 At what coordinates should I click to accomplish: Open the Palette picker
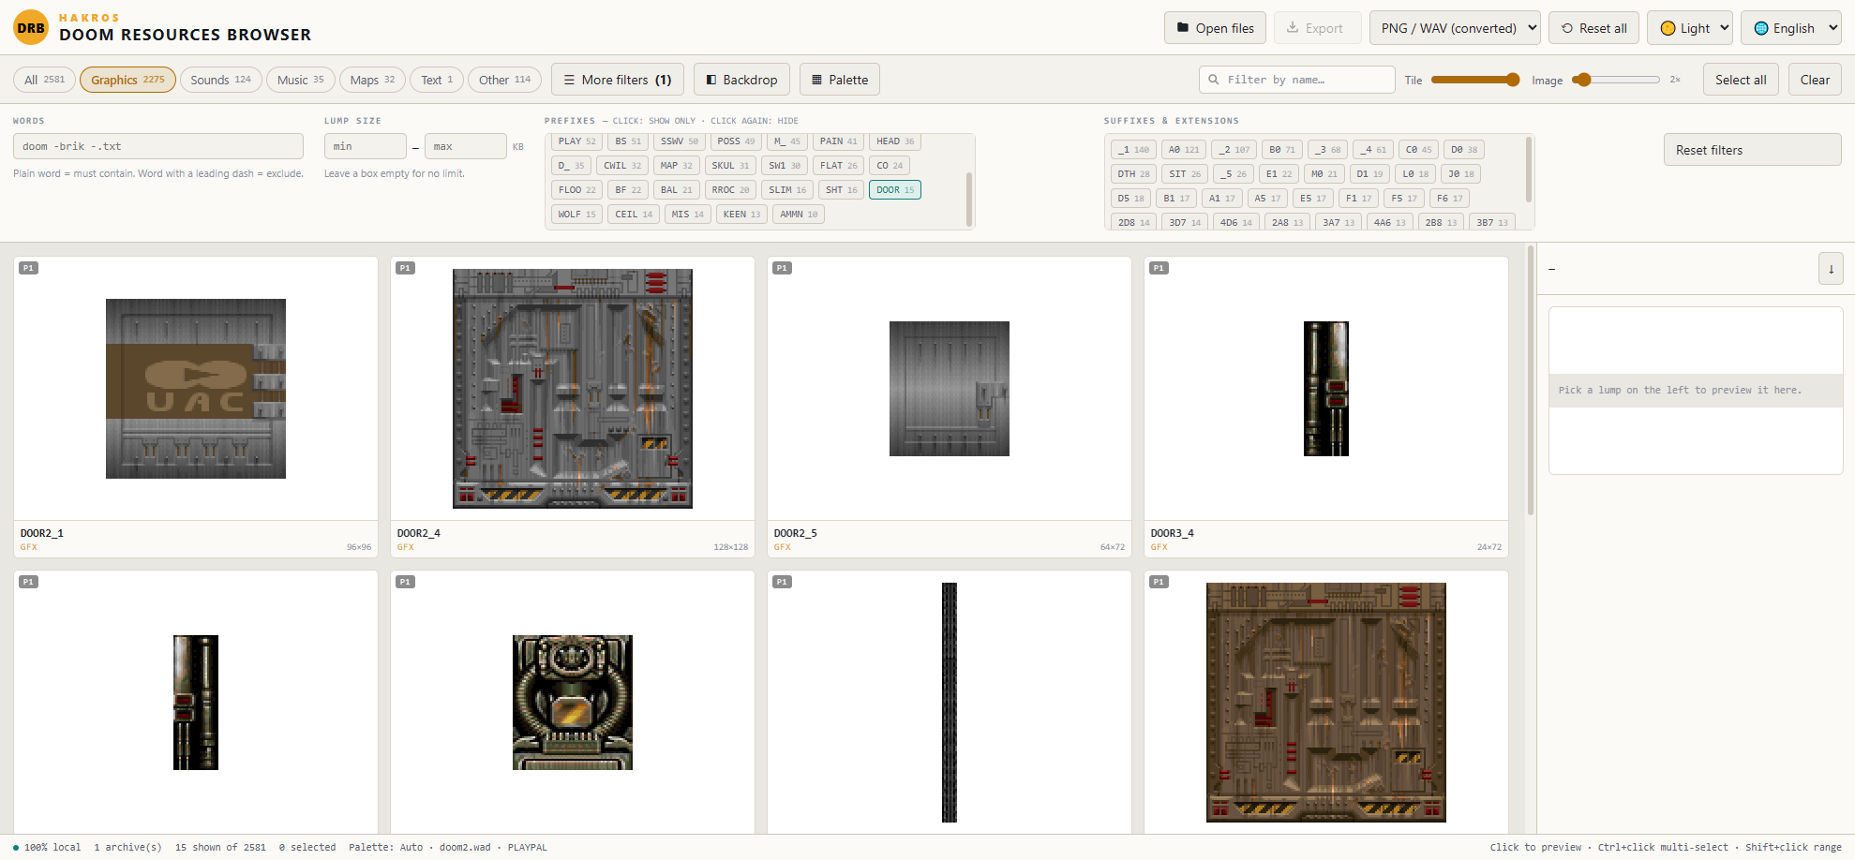[840, 80]
